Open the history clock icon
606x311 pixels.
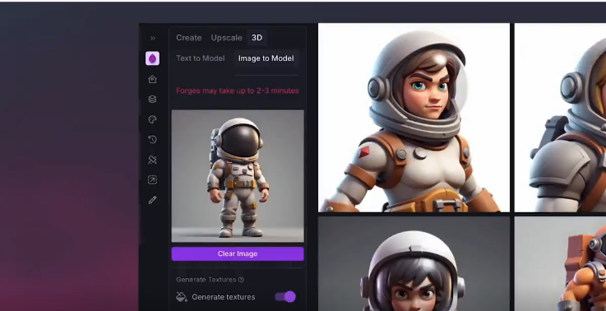[x=153, y=139]
